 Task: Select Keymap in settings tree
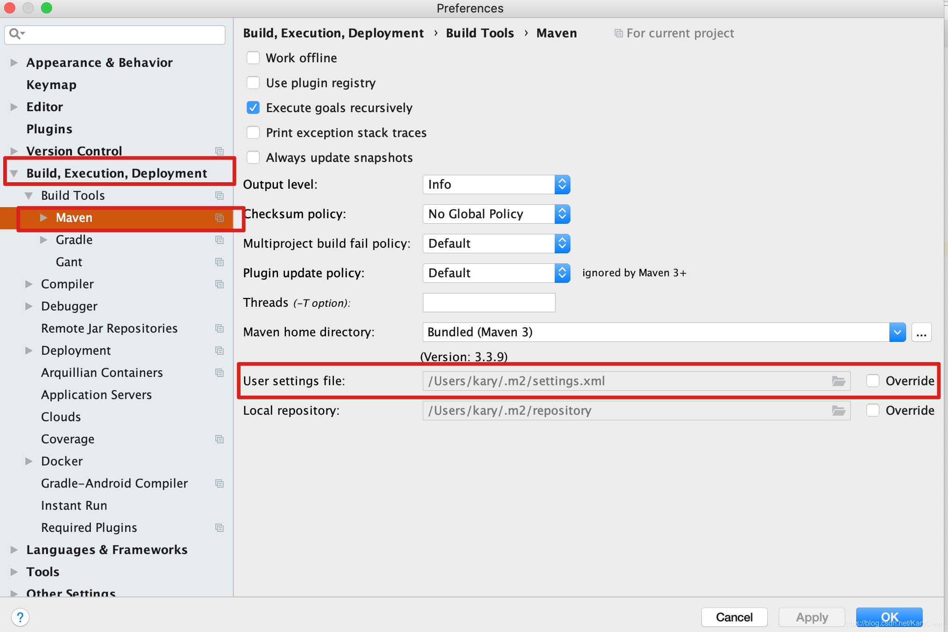[51, 85]
